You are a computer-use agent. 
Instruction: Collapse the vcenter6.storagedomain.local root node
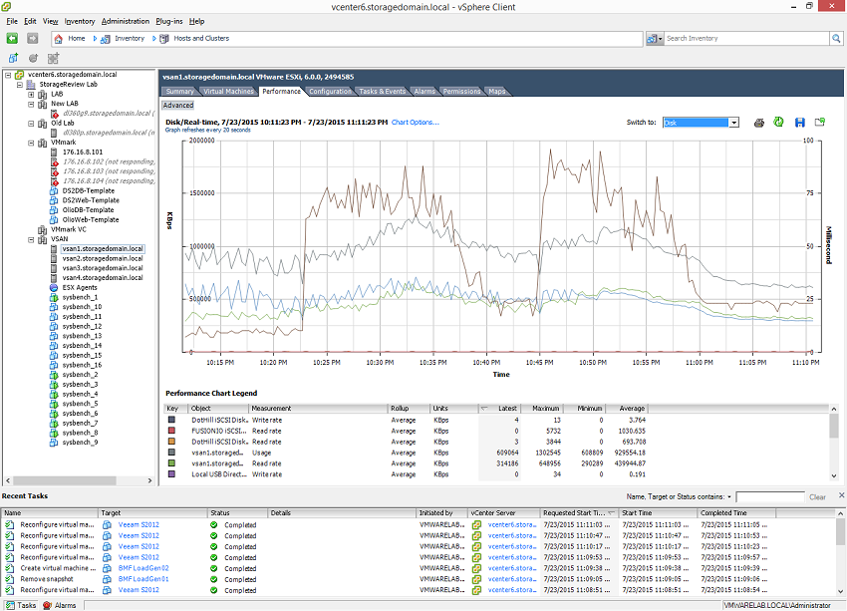coord(8,75)
